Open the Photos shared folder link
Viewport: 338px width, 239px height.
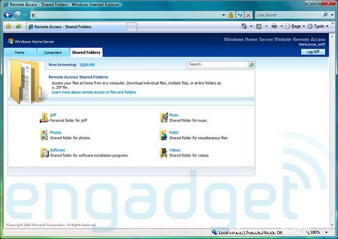[55, 132]
